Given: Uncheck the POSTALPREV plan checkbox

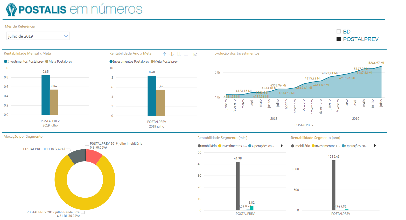Looking at the screenshot, I should [x=339, y=39].
